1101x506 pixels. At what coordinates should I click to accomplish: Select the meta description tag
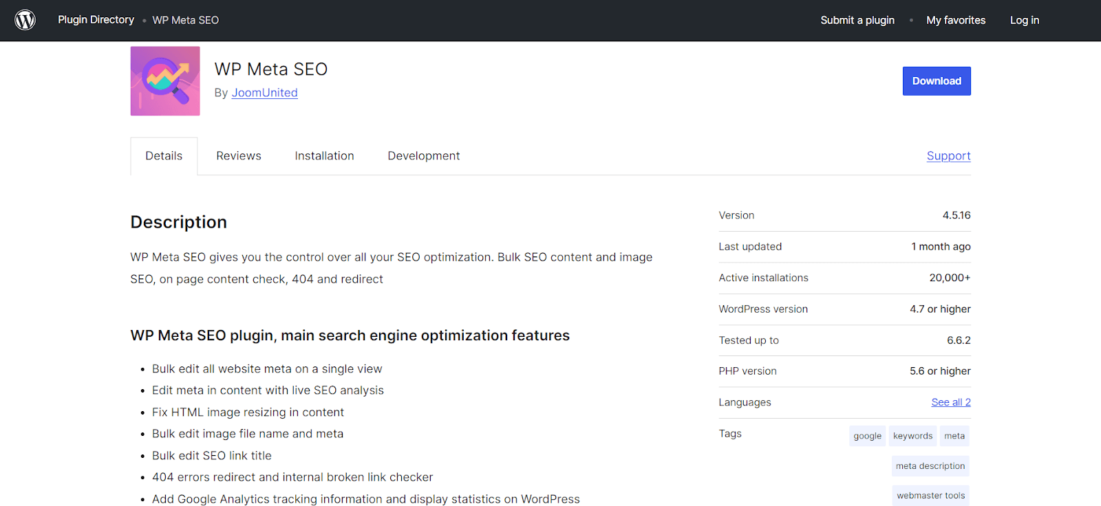[x=930, y=466]
